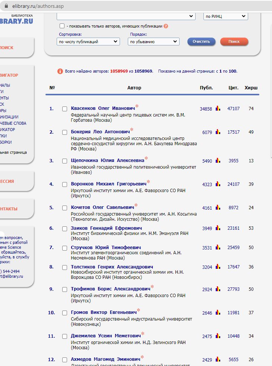The height and width of the screenshot is (366, 272).
Task: Open stats chart icon for Воронков
Action: [x=218, y=184]
